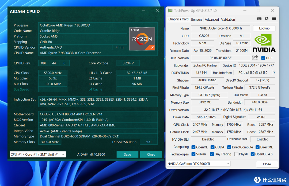Toggle the OpenGL 4.6 checkbox
Viewport: 289px width, 186px height.
click(253, 154)
